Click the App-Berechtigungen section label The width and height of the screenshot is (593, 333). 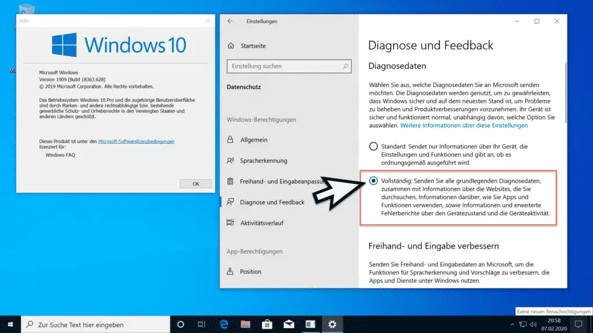pyautogui.click(x=255, y=251)
